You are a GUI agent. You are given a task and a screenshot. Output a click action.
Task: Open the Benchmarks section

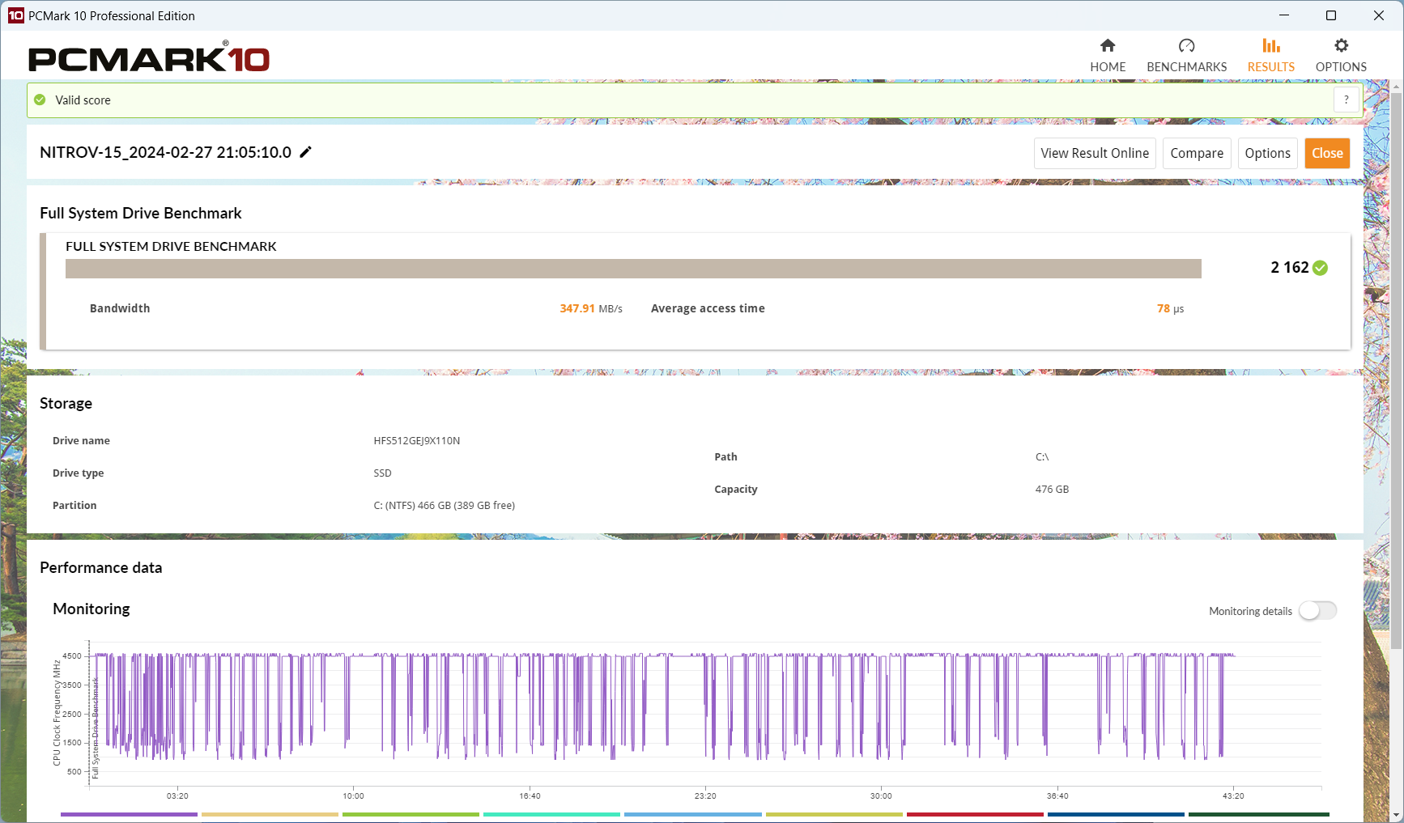point(1186,56)
